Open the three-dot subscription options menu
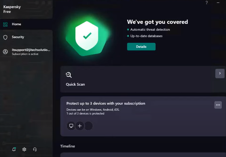The width and height of the screenshot is (226, 157). pyautogui.click(x=218, y=105)
